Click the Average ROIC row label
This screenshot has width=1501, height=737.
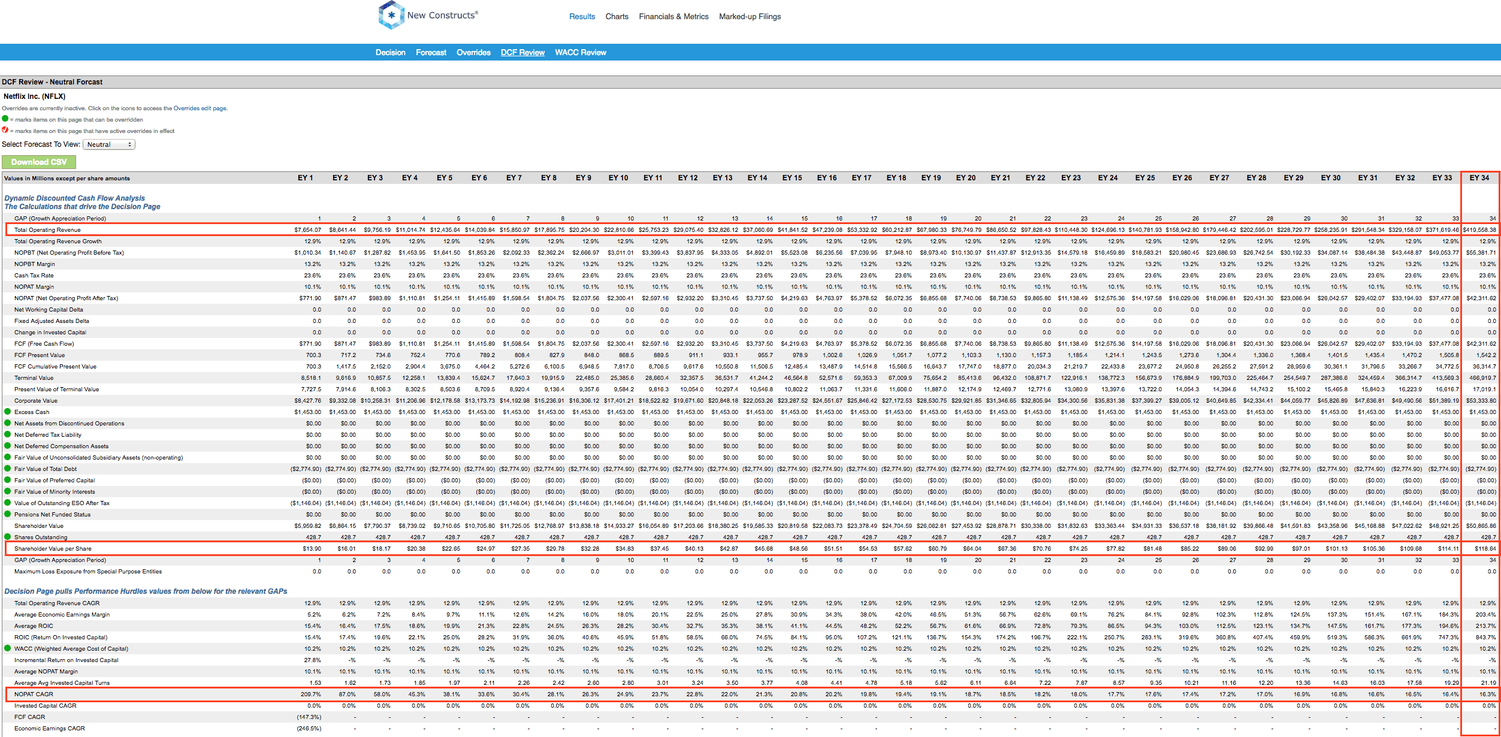point(34,626)
